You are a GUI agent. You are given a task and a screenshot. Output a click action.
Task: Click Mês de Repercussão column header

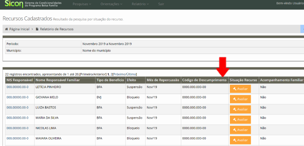pos(163,80)
